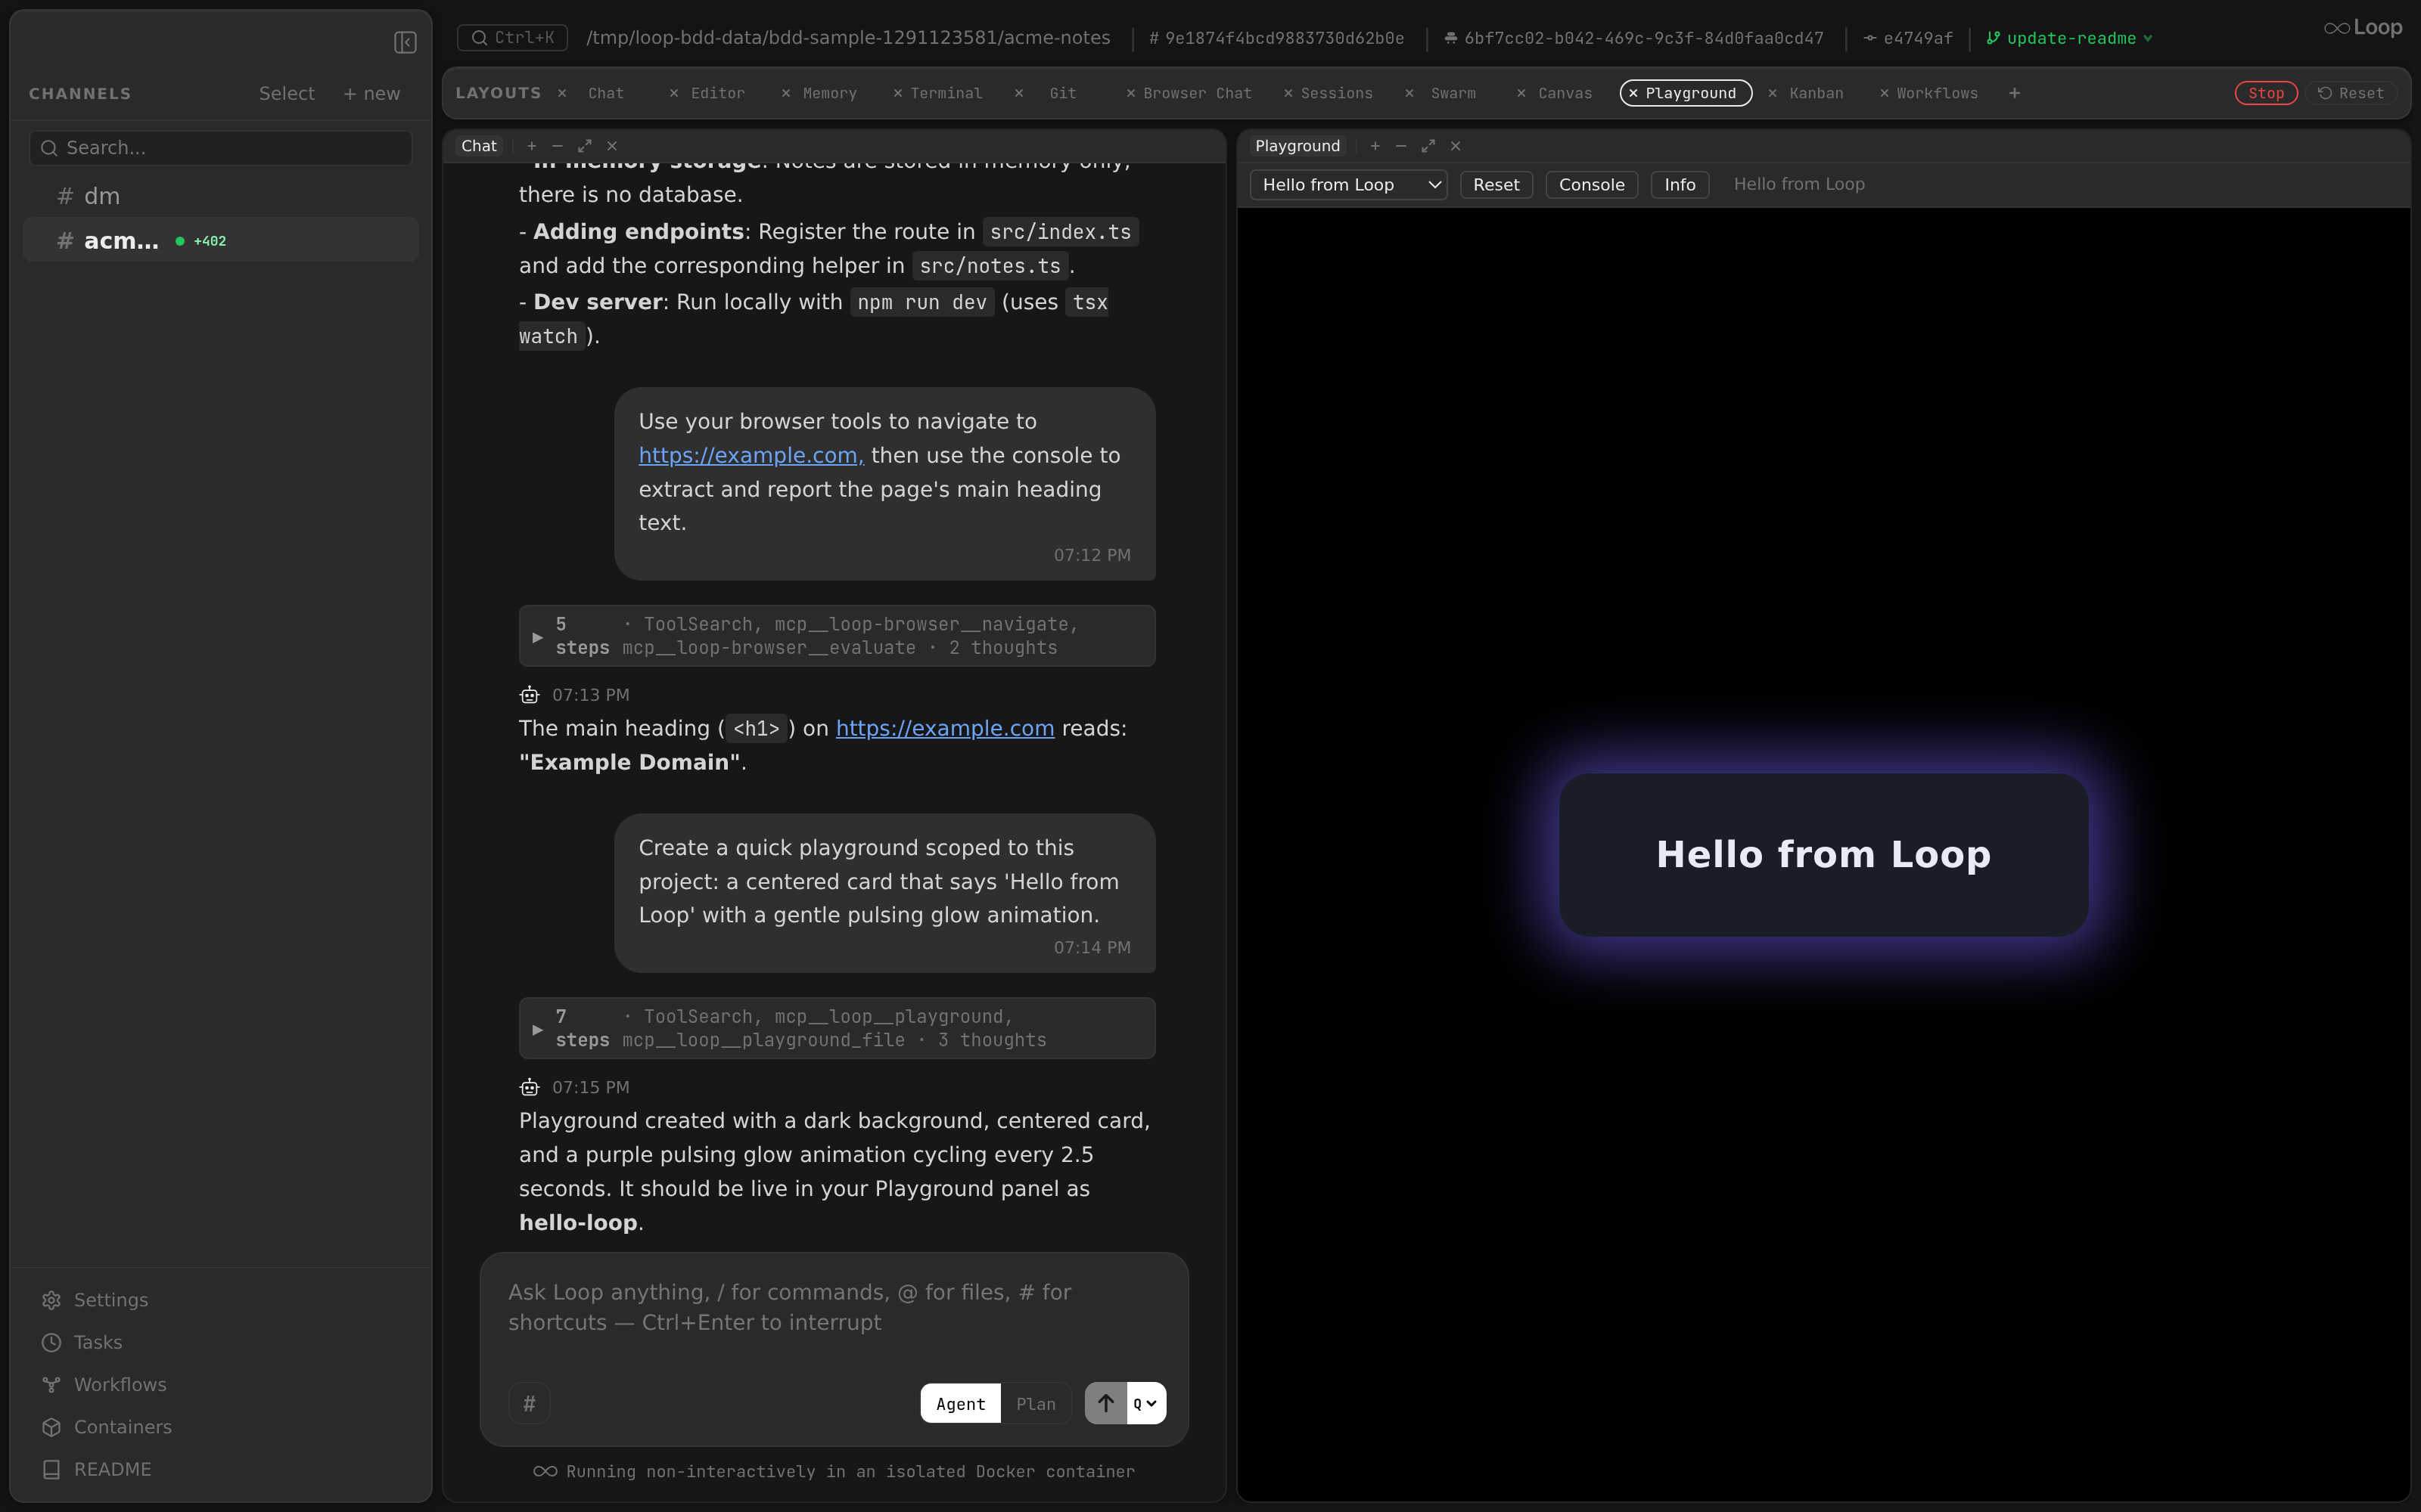This screenshot has width=2421, height=1512.
Task: Click the Playground Reset button
Action: (x=1496, y=185)
